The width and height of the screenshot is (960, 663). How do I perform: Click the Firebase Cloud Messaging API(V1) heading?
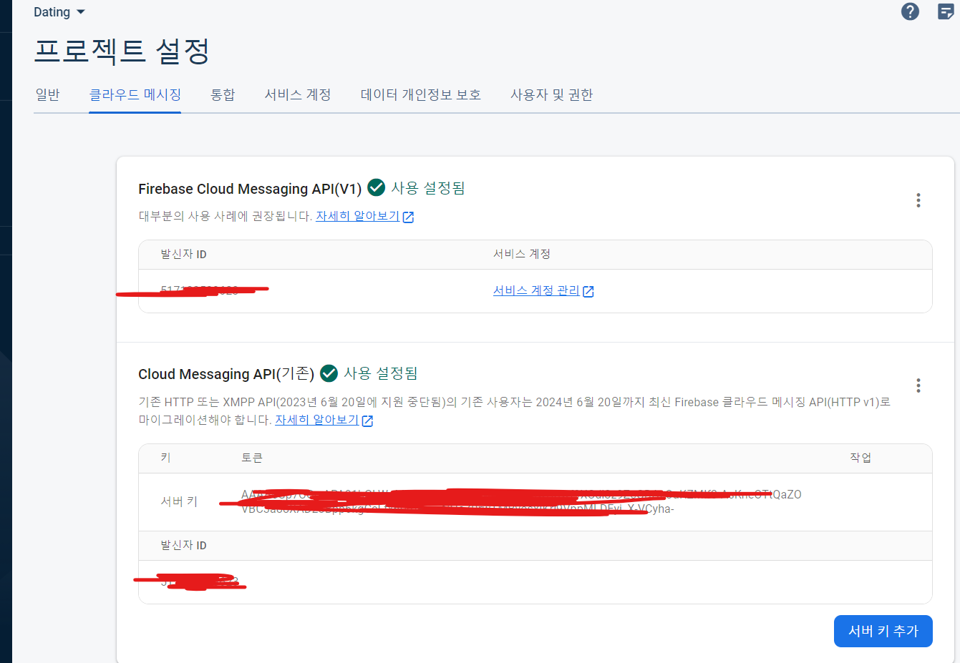(x=250, y=189)
